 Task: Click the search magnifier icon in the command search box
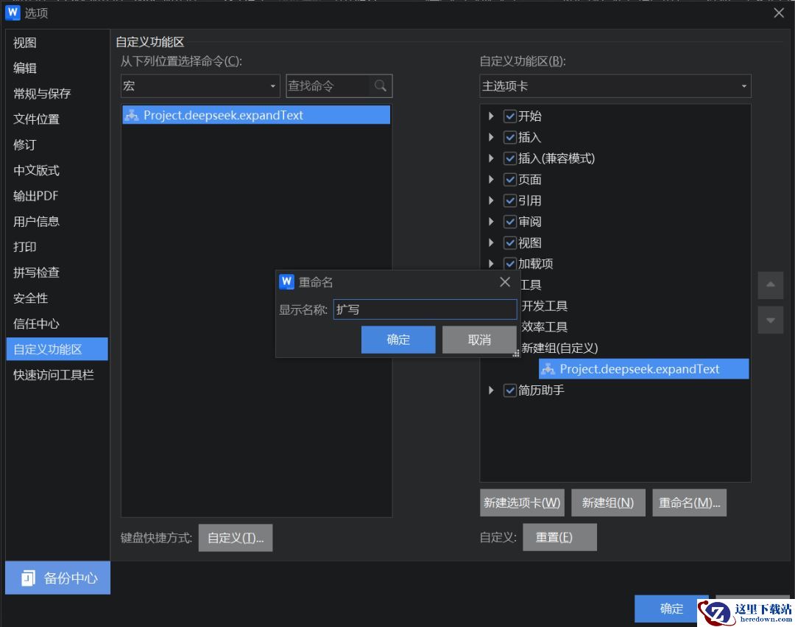380,86
